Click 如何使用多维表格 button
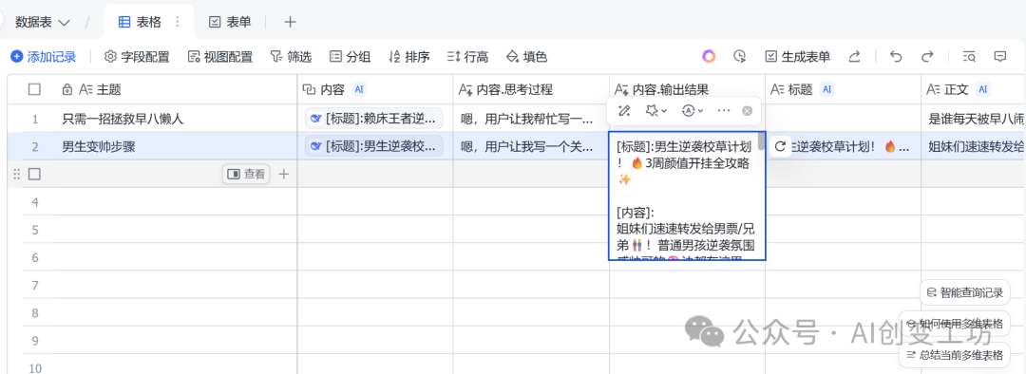Viewport: 1026px width, 374px height. click(x=955, y=323)
